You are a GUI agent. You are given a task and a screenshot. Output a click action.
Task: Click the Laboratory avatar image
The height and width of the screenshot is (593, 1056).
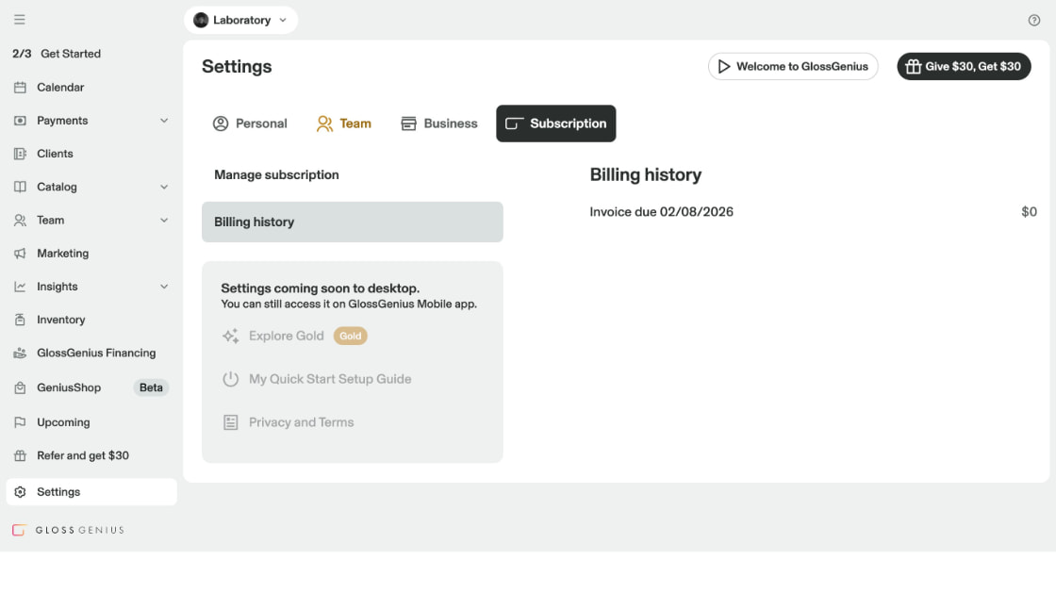201,20
